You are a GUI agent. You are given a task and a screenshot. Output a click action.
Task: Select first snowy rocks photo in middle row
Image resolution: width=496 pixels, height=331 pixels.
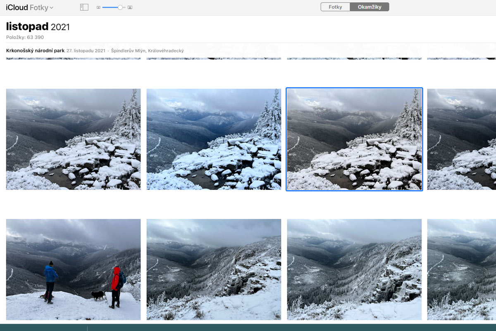pyautogui.click(x=73, y=139)
